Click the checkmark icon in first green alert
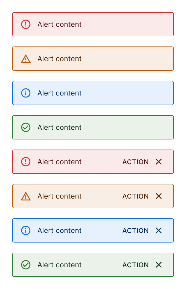This screenshot has height=289, width=186. pyautogui.click(x=26, y=127)
